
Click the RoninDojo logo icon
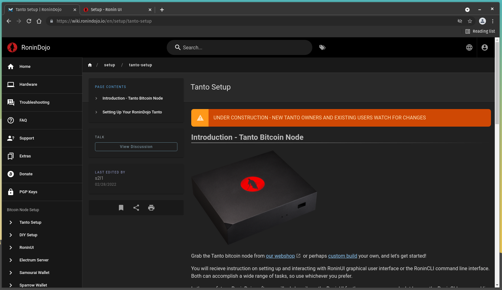click(12, 47)
